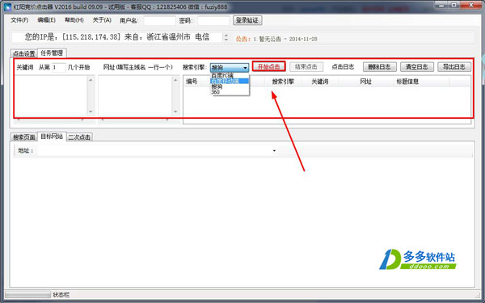Click down arrow of keyword box scrollbar
Screen dimensions: 485x303
point(91,112)
